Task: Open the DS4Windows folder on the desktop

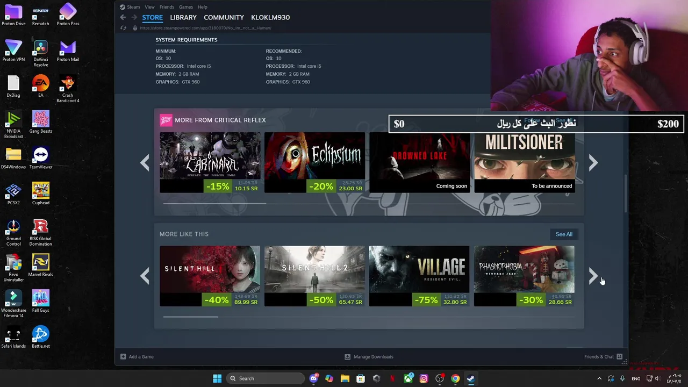Action: 13,158
